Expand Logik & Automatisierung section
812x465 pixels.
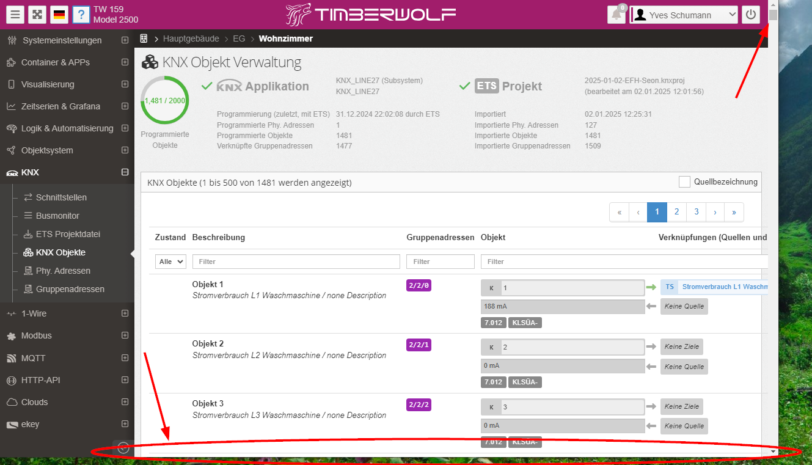coord(125,128)
